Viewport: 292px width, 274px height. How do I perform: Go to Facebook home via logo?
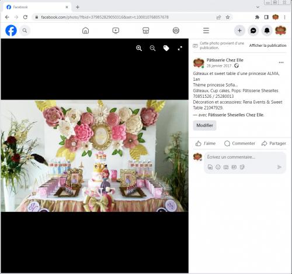tap(11, 30)
